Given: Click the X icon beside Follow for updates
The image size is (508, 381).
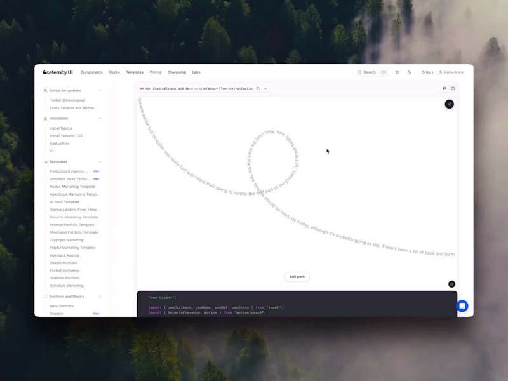Looking at the screenshot, I should tap(45, 91).
